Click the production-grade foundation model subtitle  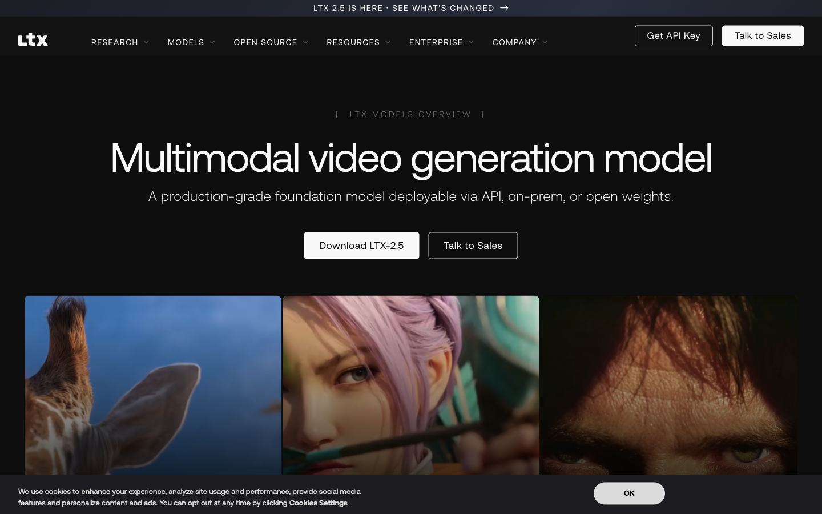pyautogui.click(x=411, y=196)
